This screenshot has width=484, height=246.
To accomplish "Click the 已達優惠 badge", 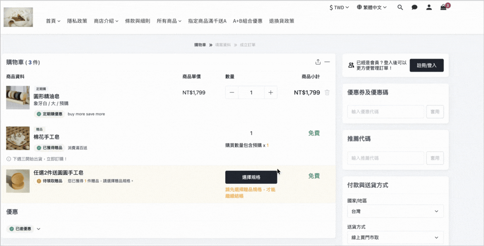I will click(20, 229).
